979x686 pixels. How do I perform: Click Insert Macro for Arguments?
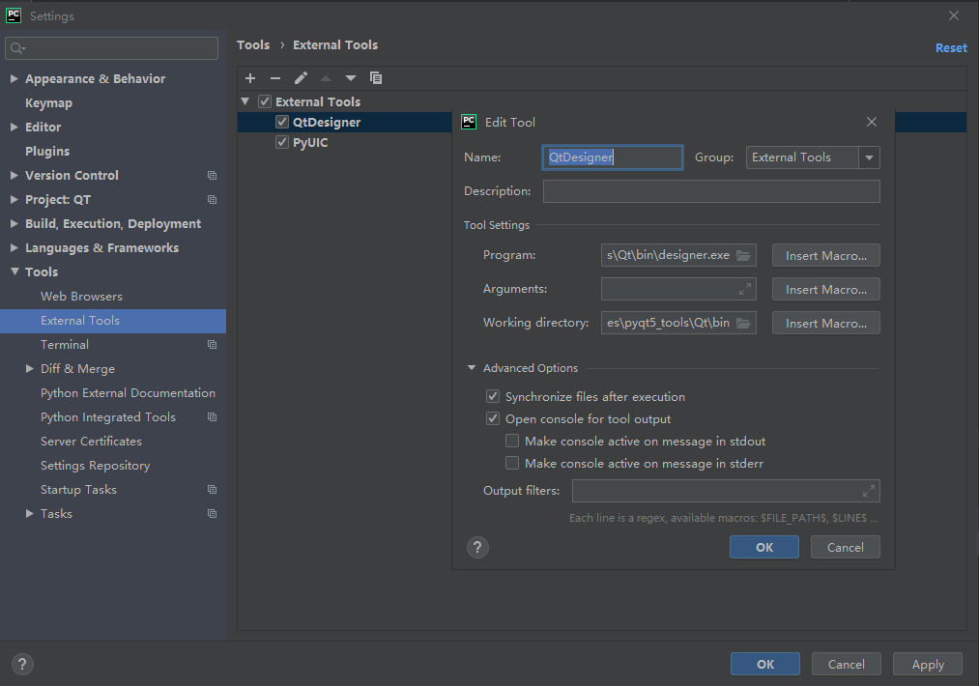click(826, 289)
